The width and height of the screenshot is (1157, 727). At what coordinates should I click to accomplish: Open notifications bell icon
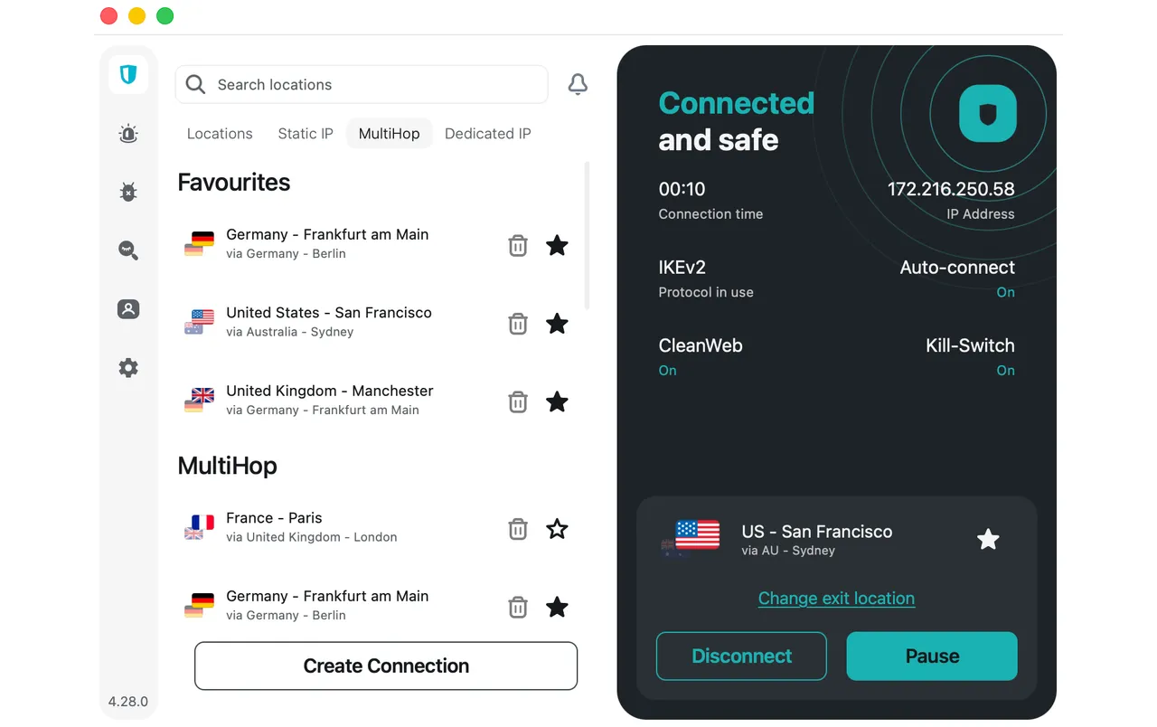point(578,84)
